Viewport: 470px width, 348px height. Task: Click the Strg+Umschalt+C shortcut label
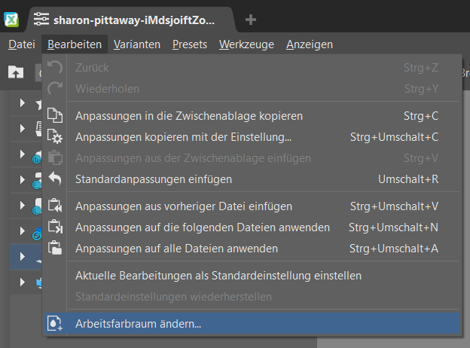click(394, 137)
